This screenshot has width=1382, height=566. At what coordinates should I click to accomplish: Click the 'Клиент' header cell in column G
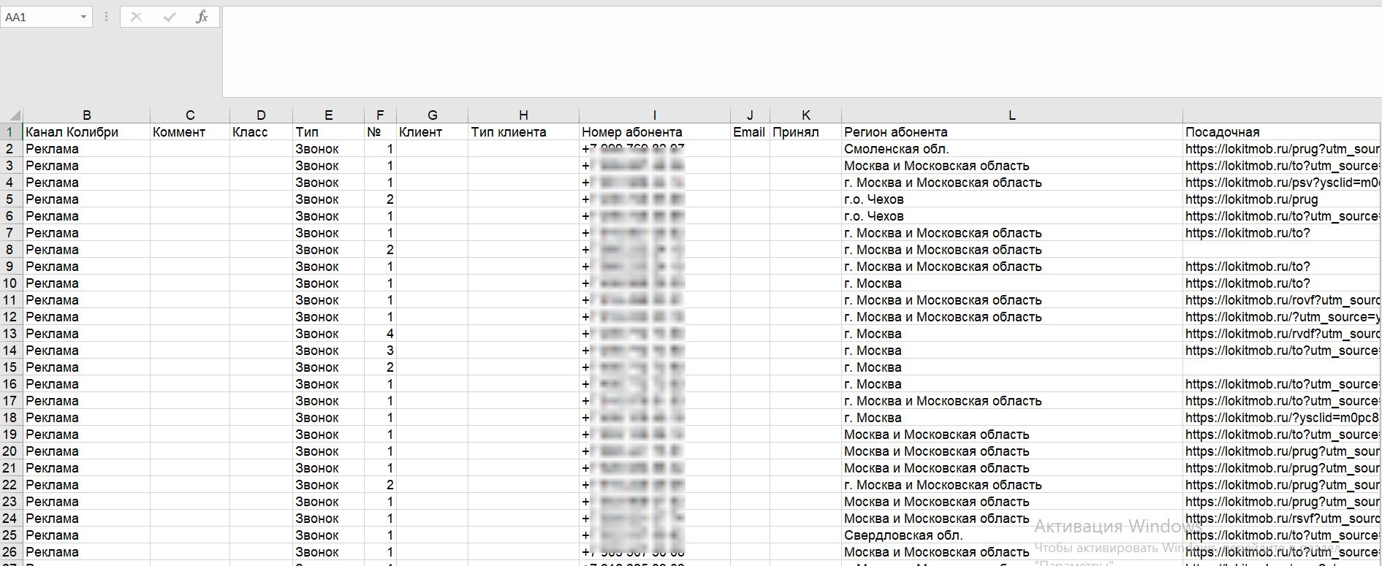tap(432, 132)
